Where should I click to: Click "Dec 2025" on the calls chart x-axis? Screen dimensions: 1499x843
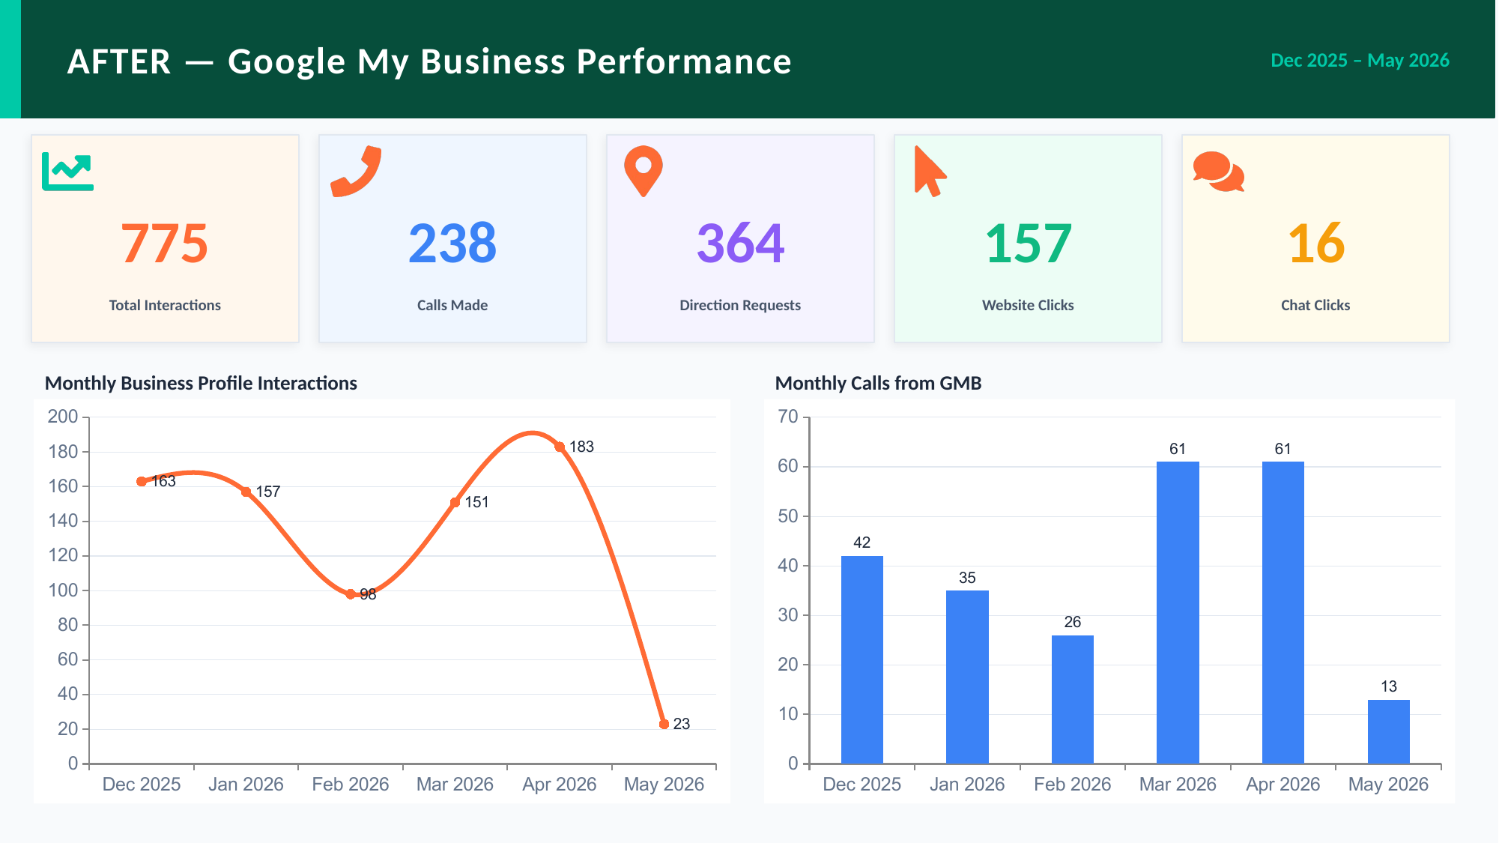861,784
